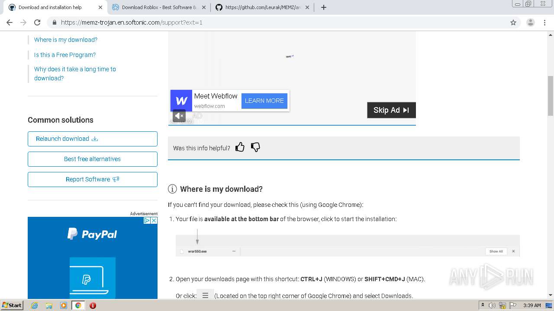
Task: Click the page vertical scrollbar thumb
Action: point(551,95)
